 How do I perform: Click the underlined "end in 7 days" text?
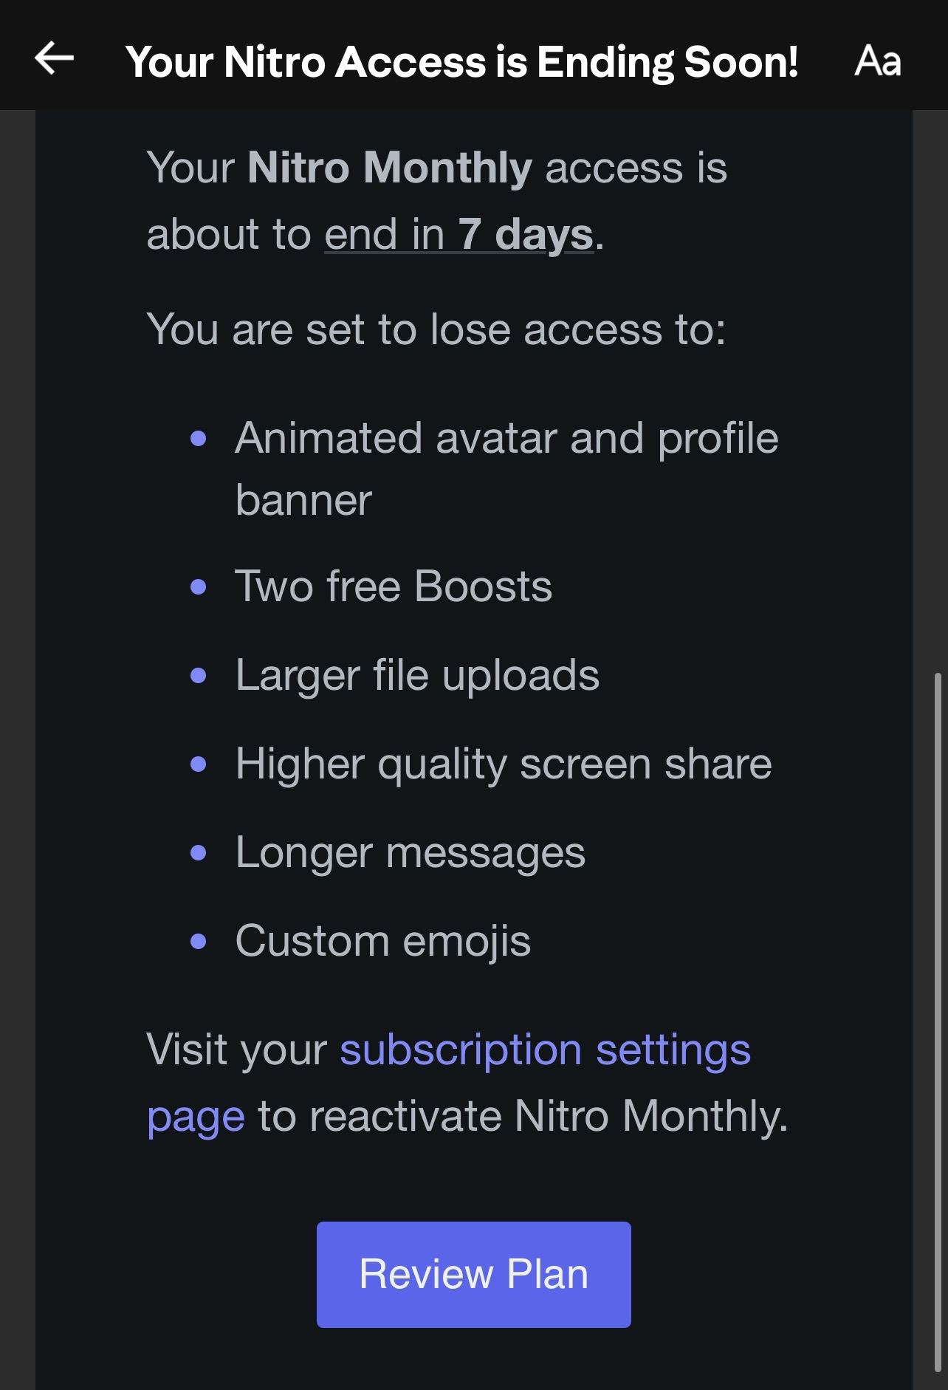(458, 235)
